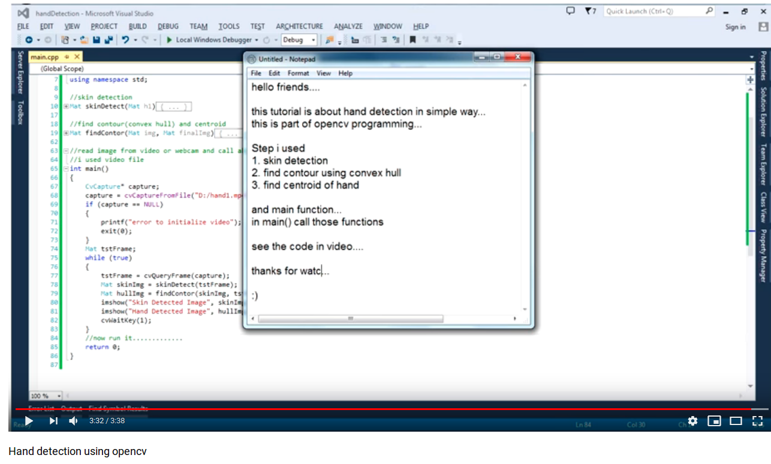Click the split editor plus icon
Image resolution: width=771 pixels, height=464 pixels.
click(x=750, y=80)
